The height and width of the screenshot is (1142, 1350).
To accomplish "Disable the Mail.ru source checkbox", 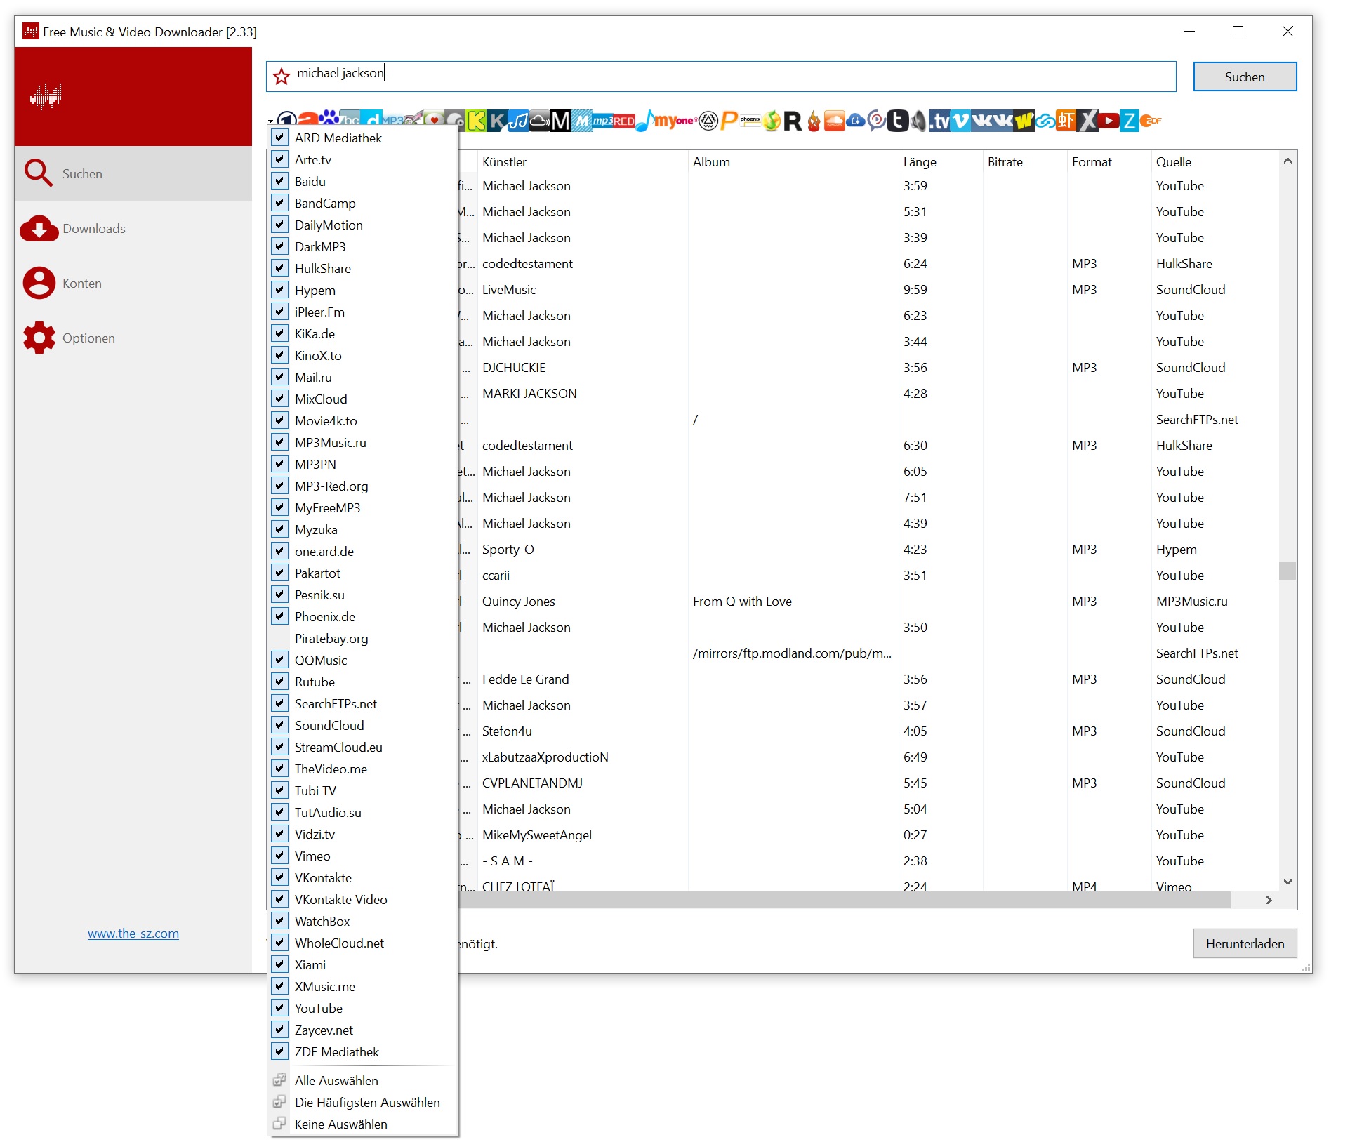I will coord(280,377).
